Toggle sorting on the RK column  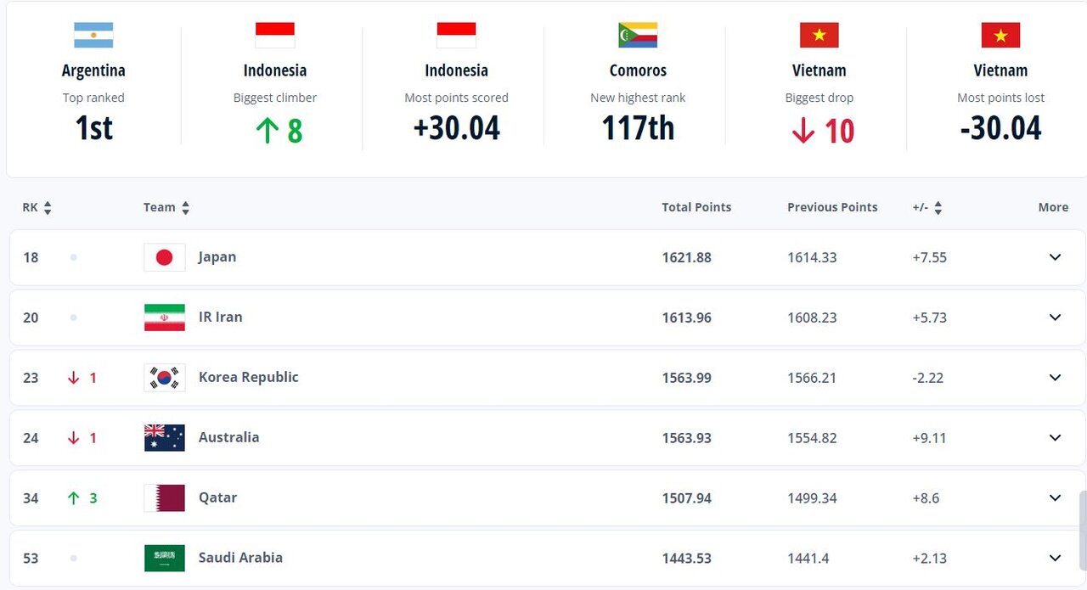[48, 206]
